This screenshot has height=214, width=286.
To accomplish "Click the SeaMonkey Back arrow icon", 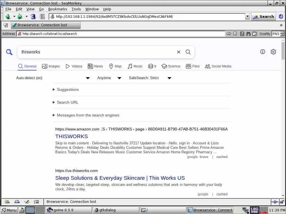I will (x=8, y=16).
